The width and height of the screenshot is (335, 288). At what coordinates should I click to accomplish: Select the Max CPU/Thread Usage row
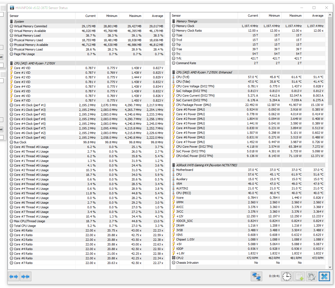coord(87,221)
